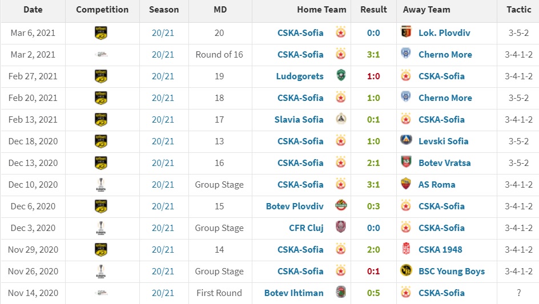
Task: Click the Slavia Sofia club crest icon
Action: 340,119
